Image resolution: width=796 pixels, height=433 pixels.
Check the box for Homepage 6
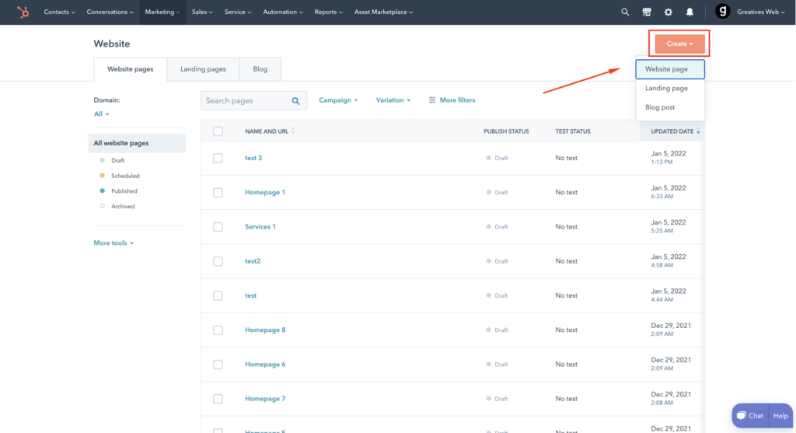[x=218, y=365]
